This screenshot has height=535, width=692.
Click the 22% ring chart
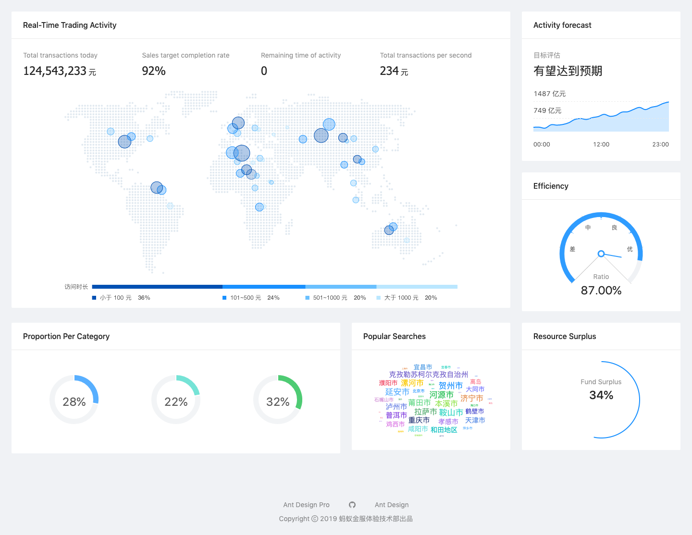click(176, 400)
